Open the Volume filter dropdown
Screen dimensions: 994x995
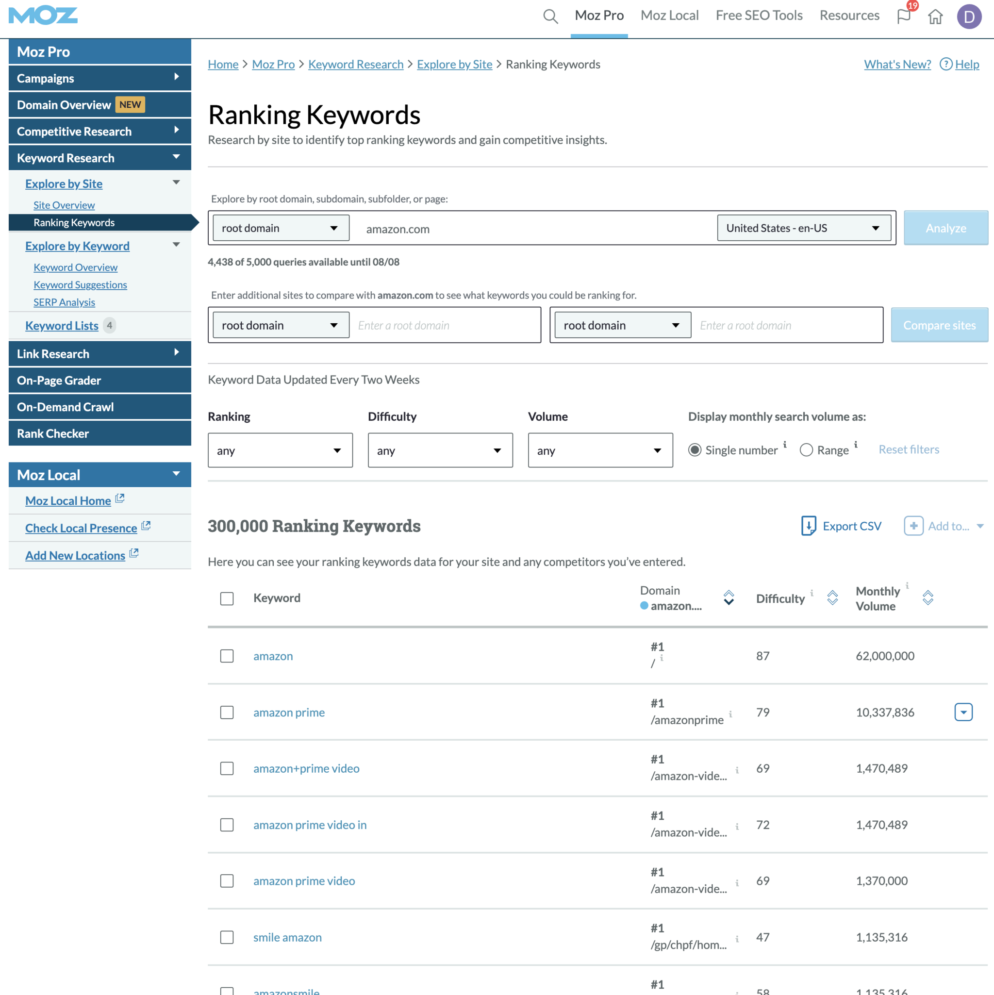[600, 450]
